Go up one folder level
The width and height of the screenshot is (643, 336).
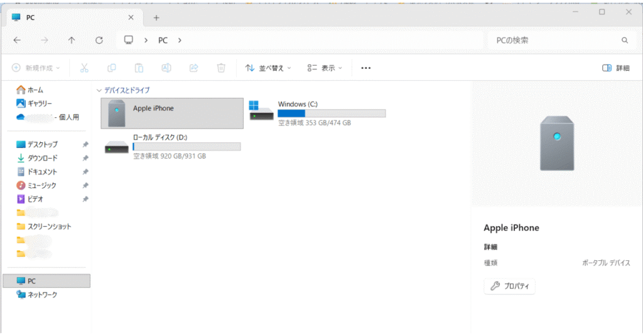tap(72, 40)
